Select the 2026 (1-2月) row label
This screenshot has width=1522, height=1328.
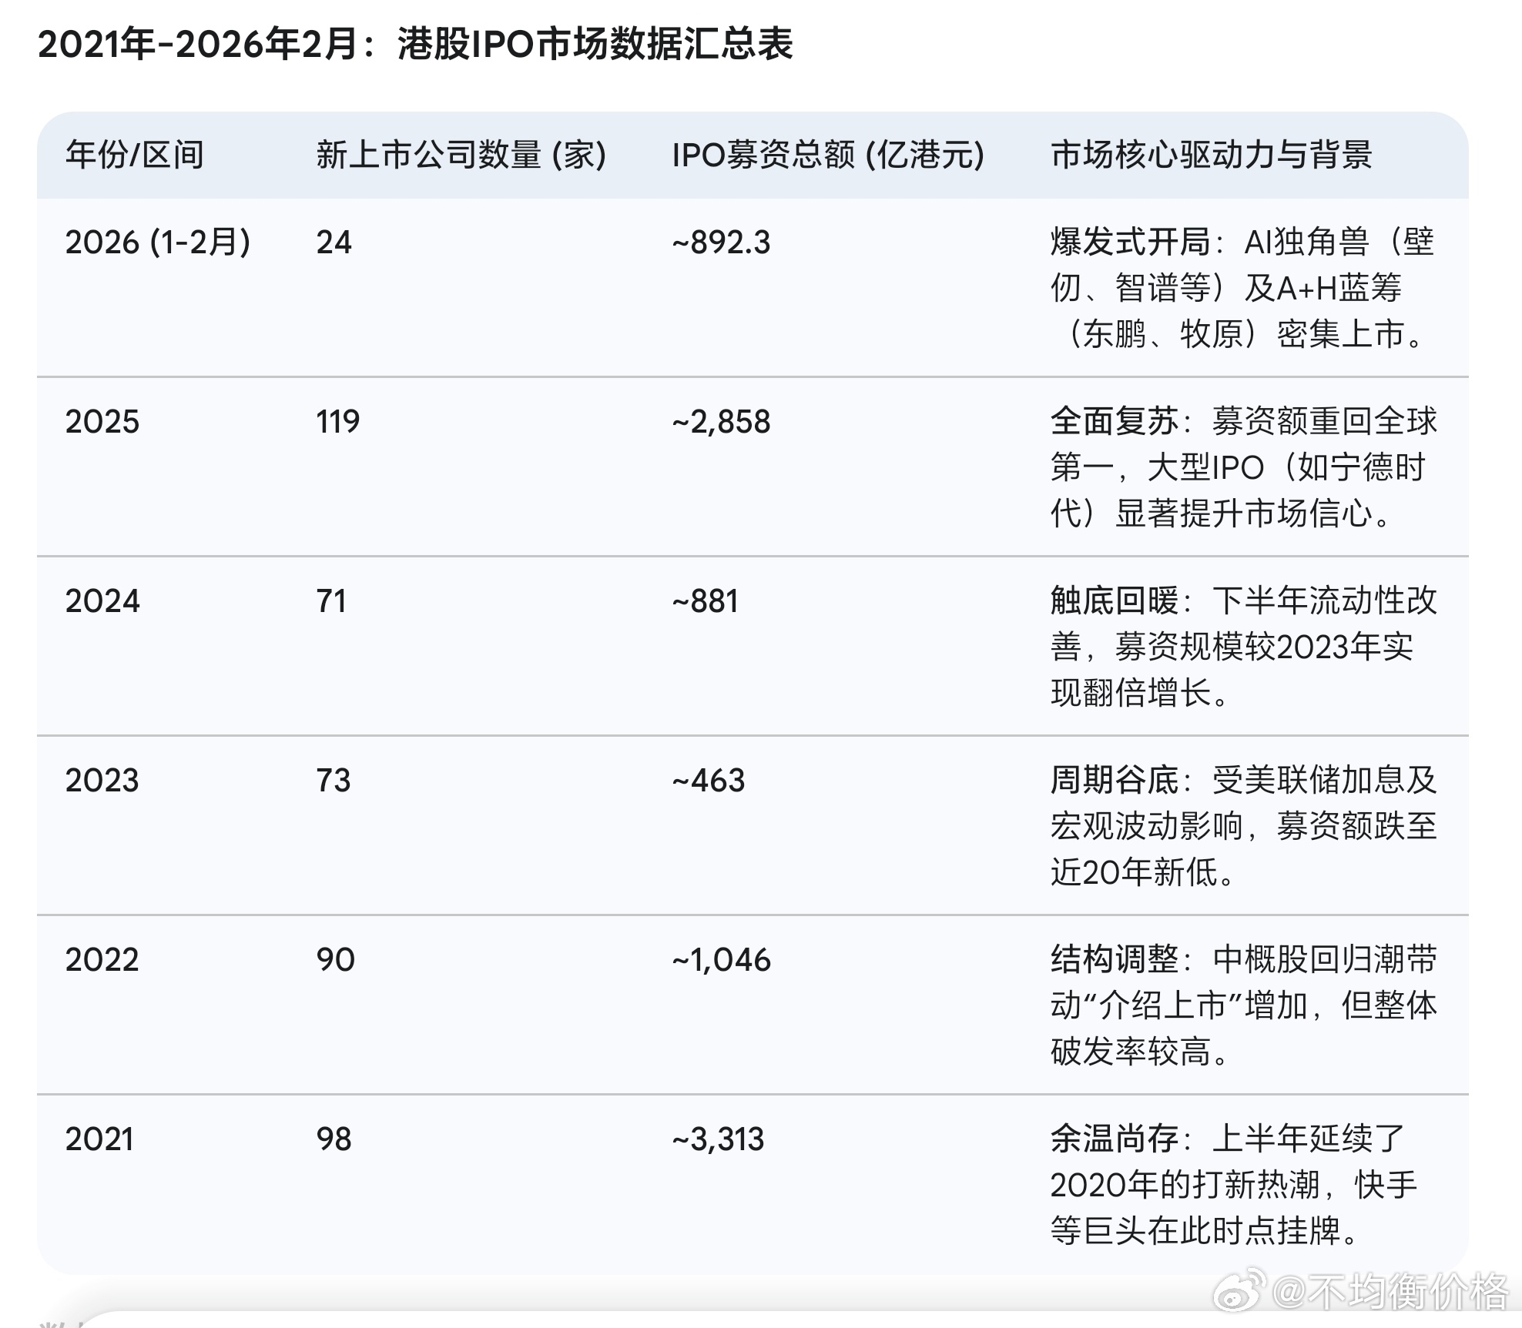(x=158, y=243)
